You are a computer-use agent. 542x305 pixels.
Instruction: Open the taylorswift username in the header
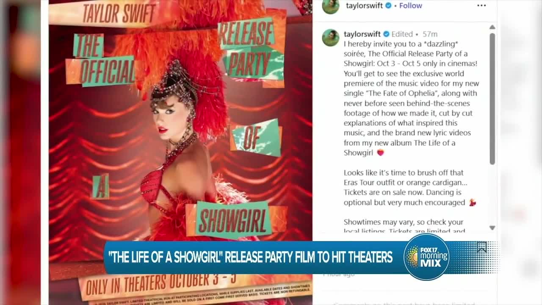364,6
